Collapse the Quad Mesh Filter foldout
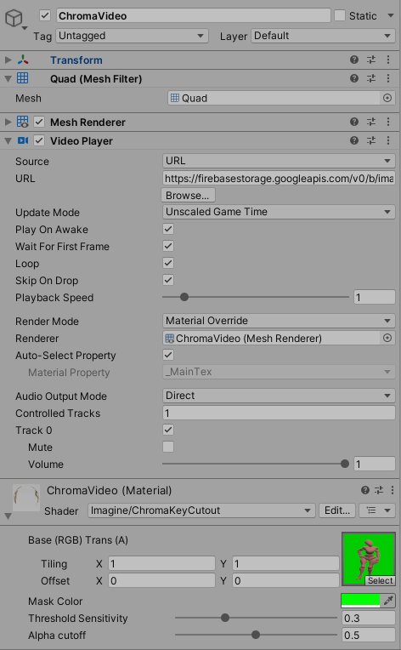Viewport: 401px width, 650px height. [x=8, y=78]
